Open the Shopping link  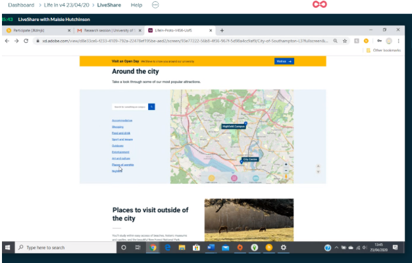117,127
